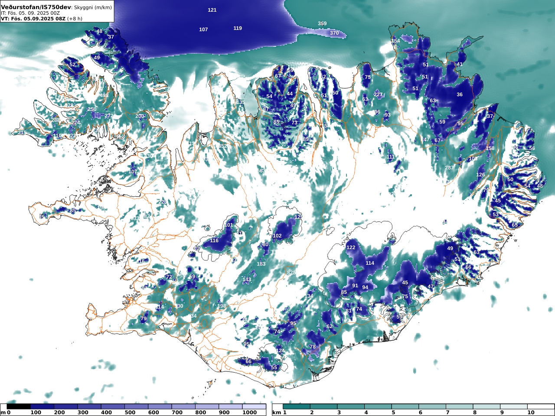Click the '91' value on Vatnajökull
Viewport: 555px width, 416px height.
point(355,286)
